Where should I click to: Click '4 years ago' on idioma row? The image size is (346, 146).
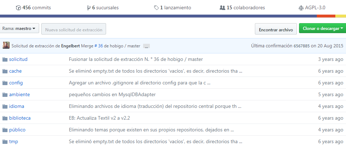point(331,106)
